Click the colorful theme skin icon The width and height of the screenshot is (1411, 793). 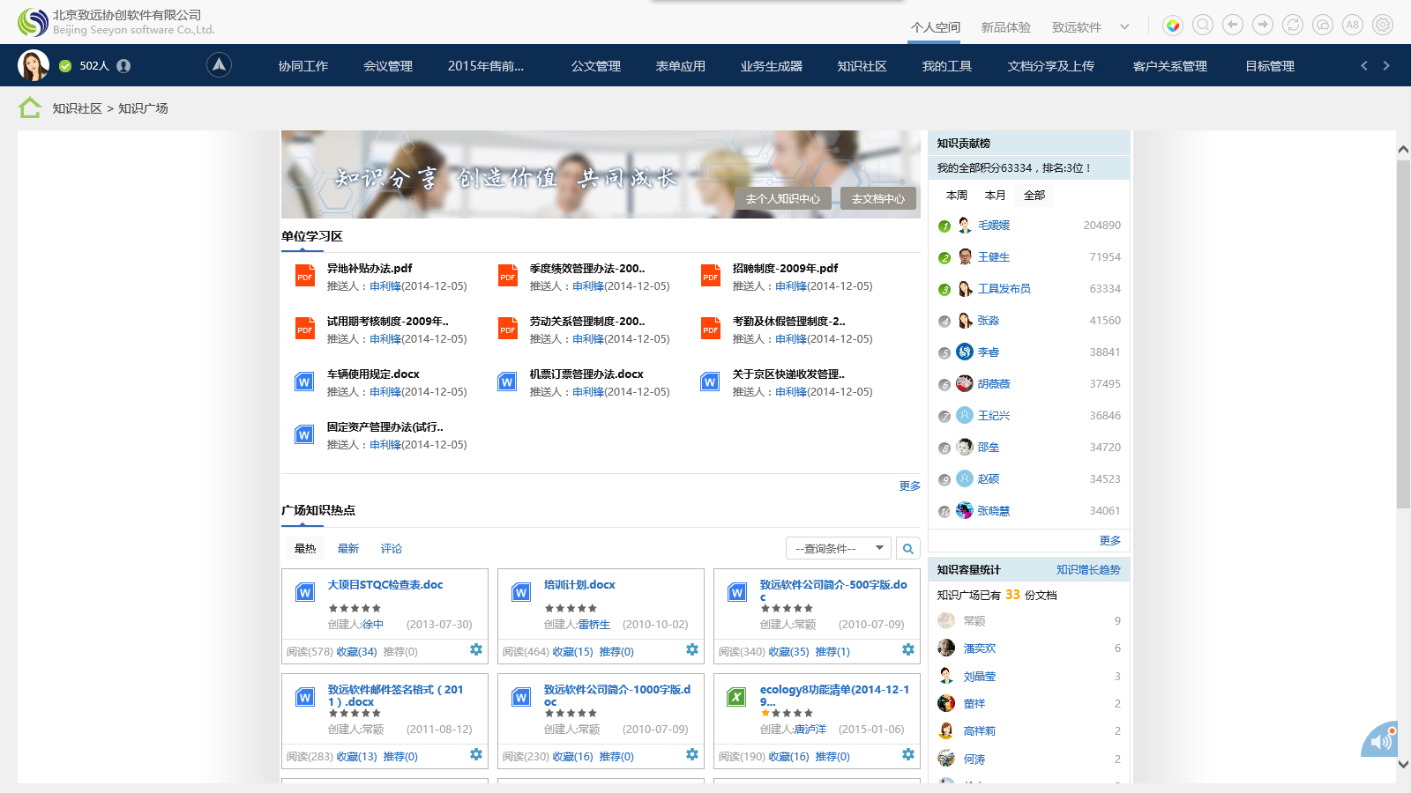[1173, 26]
